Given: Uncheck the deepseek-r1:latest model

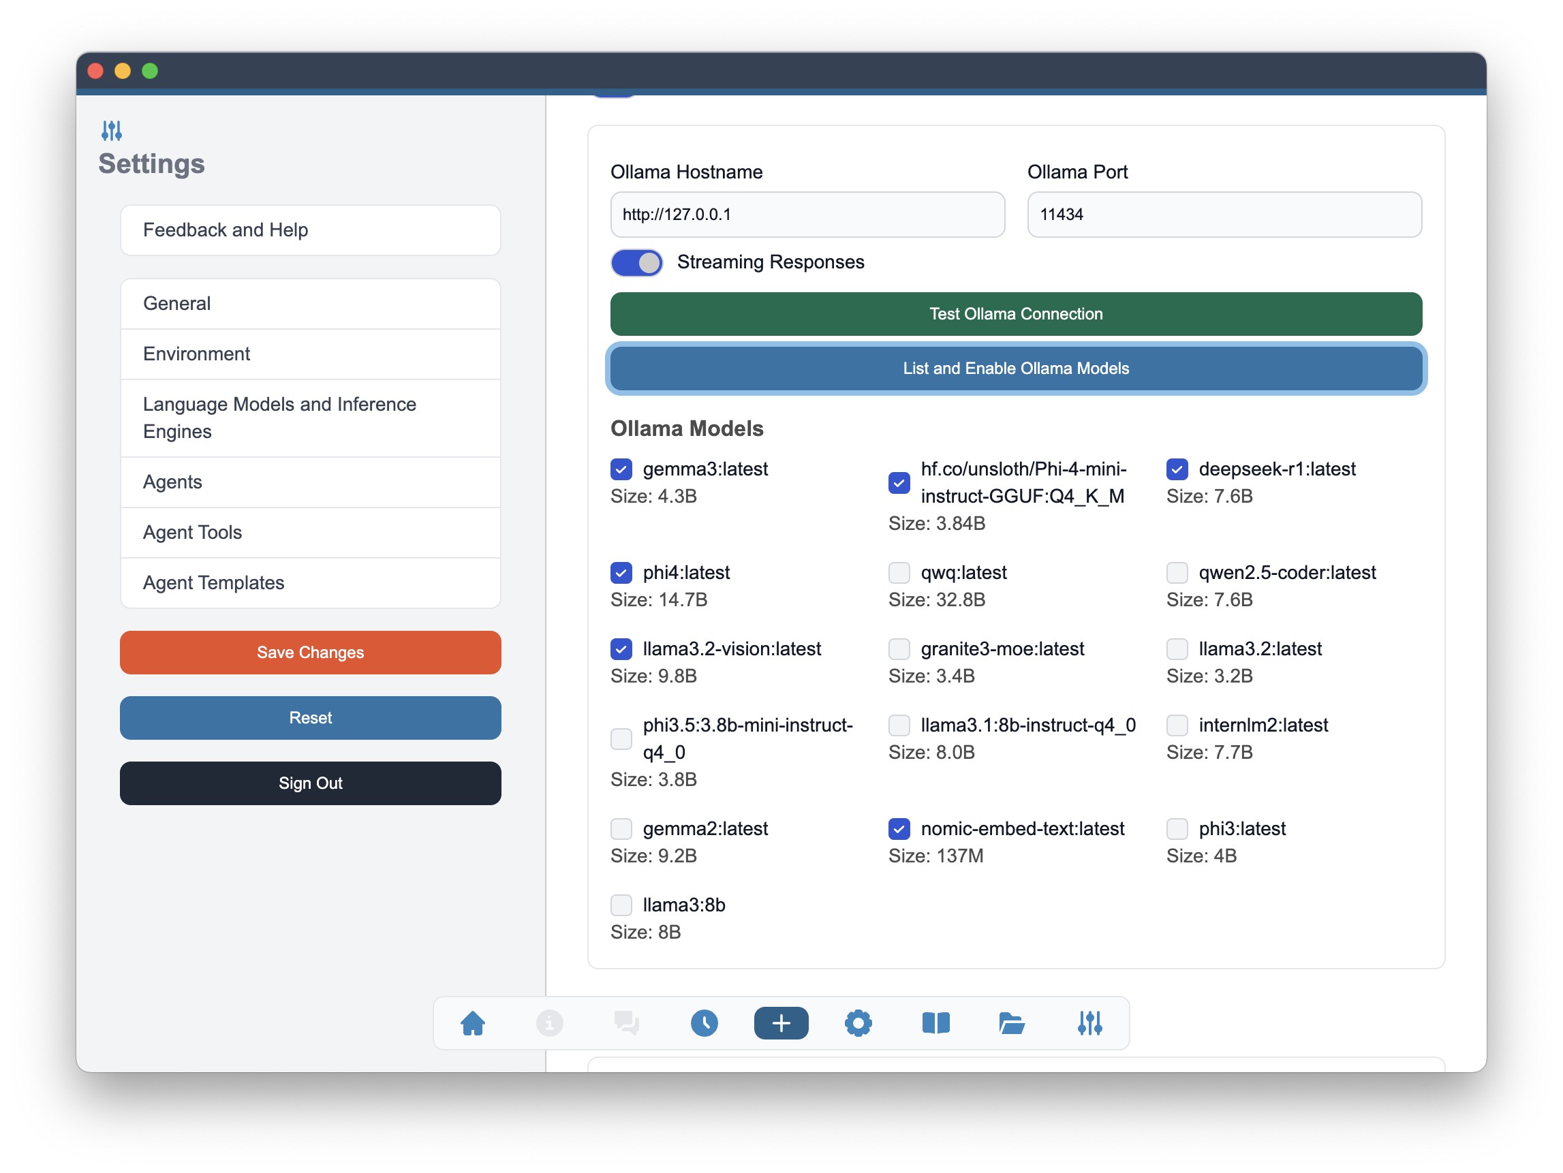Looking at the screenshot, I should (1177, 469).
